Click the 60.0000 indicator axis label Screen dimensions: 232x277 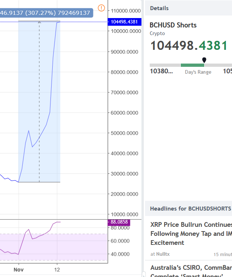[x=120, y=241]
